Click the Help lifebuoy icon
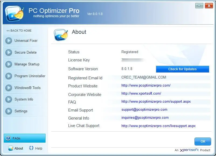The height and width of the screenshot is (156, 216). (x=31, y=148)
